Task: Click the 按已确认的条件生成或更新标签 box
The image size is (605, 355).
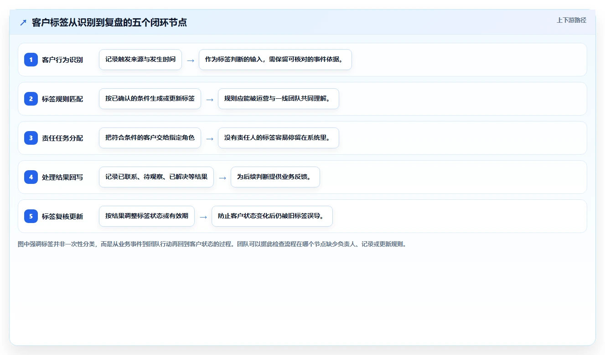Action: 150,99
